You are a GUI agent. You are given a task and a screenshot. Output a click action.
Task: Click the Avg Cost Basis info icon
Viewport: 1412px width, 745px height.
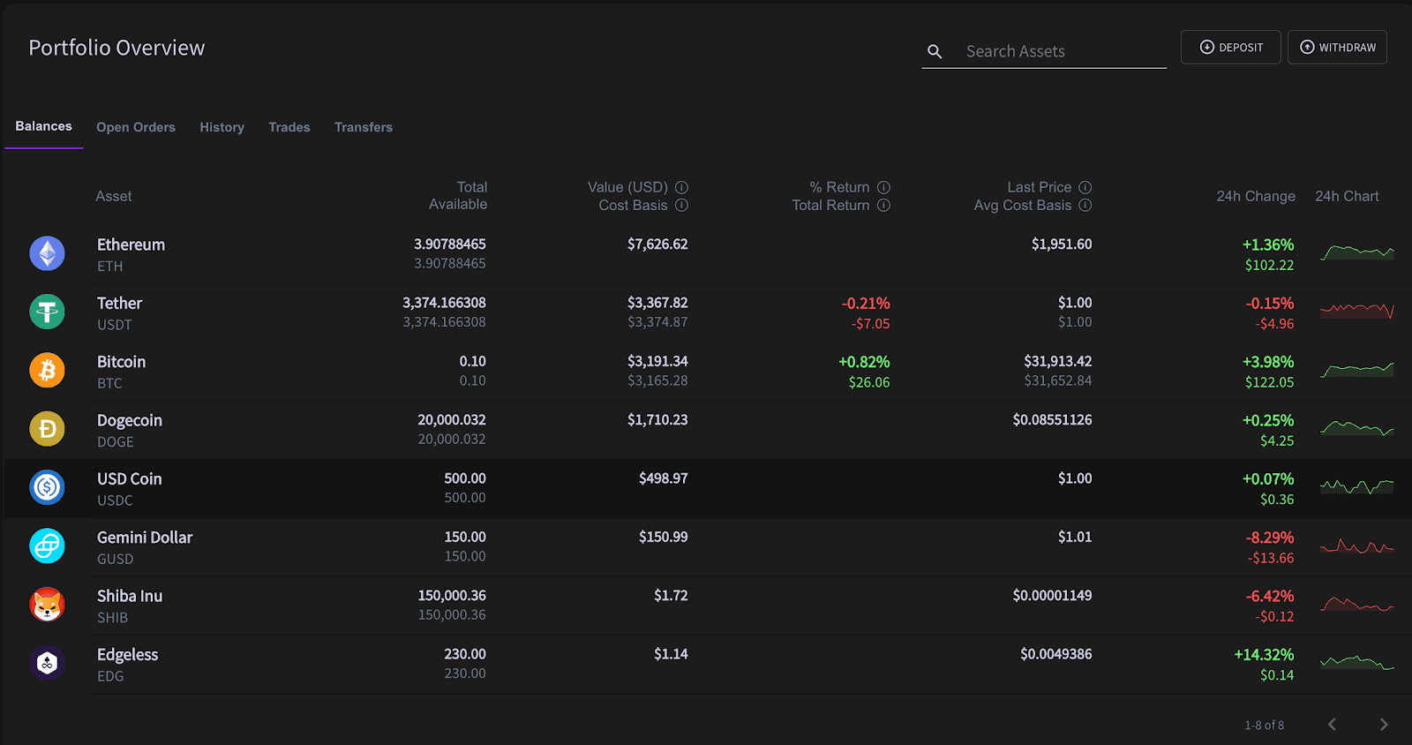(x=1085, y=205)
